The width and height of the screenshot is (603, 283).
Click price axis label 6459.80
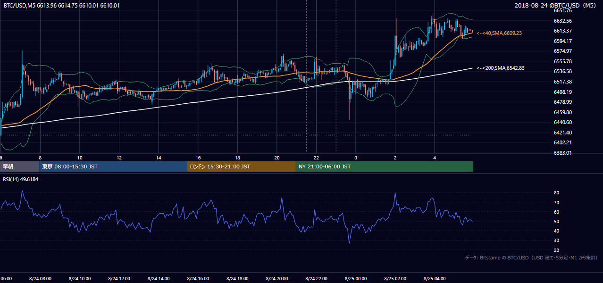(x=563, y=112)
